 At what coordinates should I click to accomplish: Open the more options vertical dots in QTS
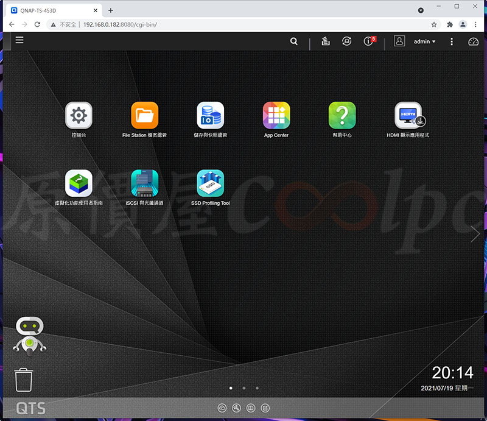(x=452, y=41)
